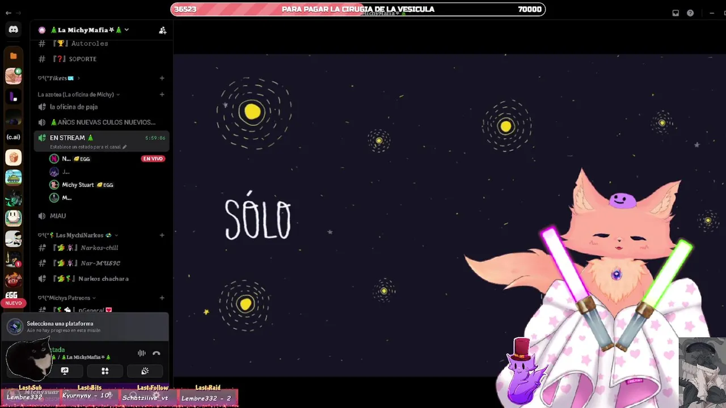Click pencil icon to edit channel status
The image size is (726, 408).
(x=125, y=147)
